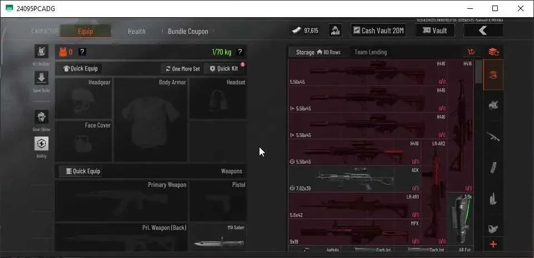Open the Vault button
The width and height of the screenshot is (534, 258).
pos(435,31)
